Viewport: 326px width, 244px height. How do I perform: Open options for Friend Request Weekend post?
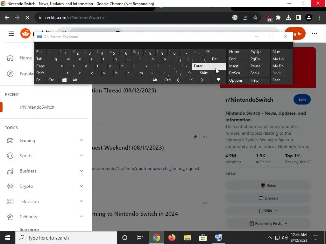pyautogui.click(x=205, y=137)
